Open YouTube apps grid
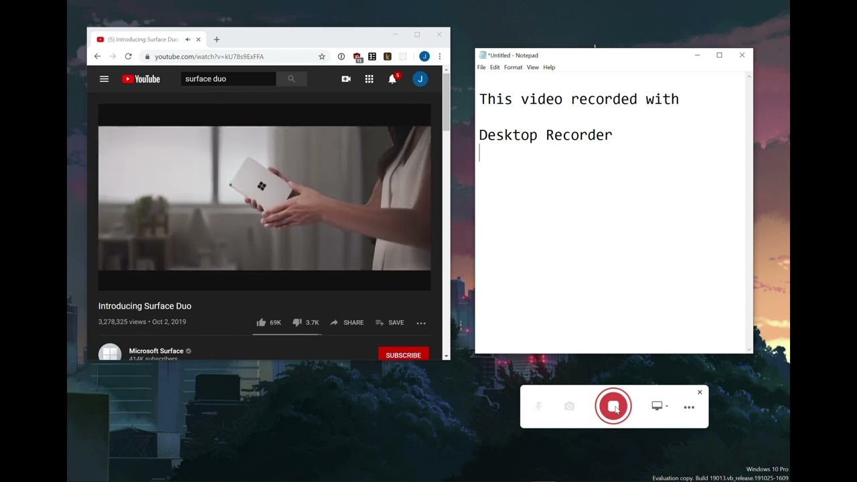This screenshot has width=857, height=482. coord(369,79)
